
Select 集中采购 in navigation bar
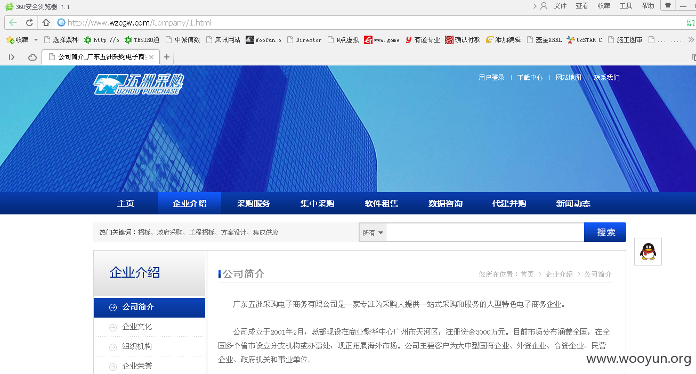317,203
